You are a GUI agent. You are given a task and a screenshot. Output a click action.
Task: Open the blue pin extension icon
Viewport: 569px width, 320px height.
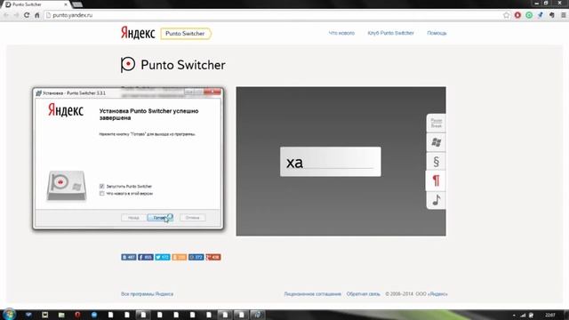coord(541,15)
